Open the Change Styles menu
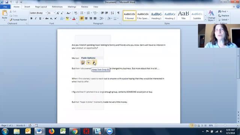The height and width of the screenshot is (135, 240). (211, 16)
